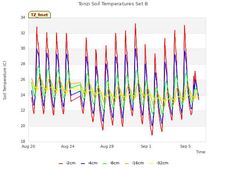Click the 30 y-axis tick label

[x=23, y=49]
